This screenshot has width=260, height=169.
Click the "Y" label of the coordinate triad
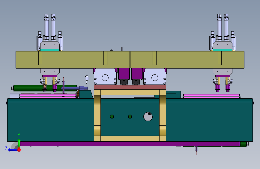pos(19,135)
